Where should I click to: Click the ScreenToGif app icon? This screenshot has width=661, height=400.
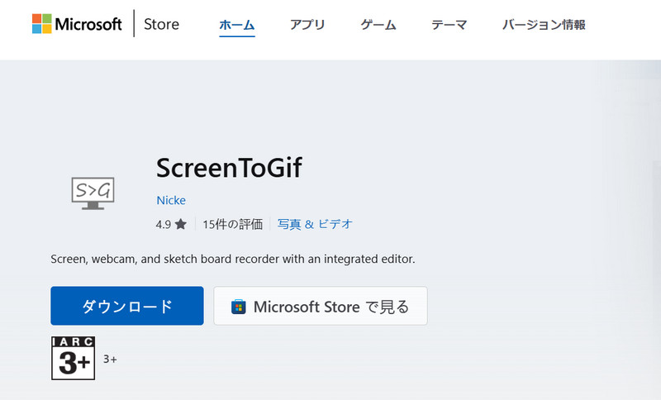[93, 193]
